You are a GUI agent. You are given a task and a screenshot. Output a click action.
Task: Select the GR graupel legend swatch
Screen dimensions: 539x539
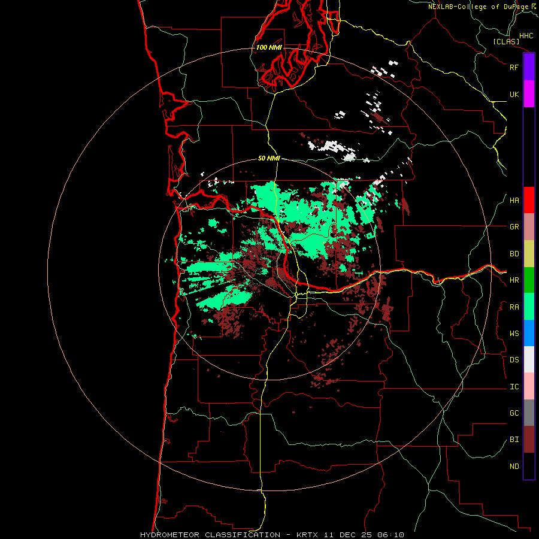[x=529, y=227]
